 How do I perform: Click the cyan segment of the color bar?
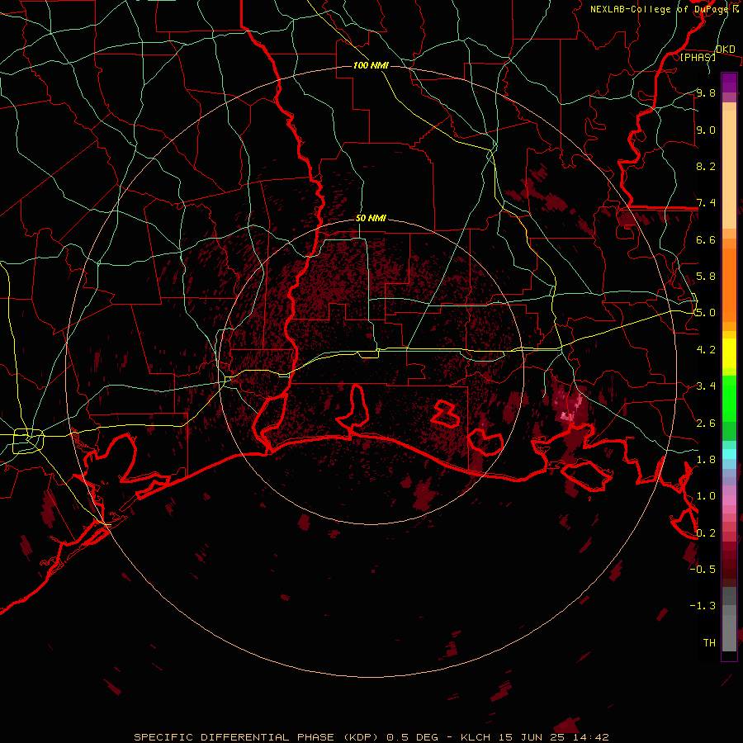pyautogui.click(x=729, y=454)
